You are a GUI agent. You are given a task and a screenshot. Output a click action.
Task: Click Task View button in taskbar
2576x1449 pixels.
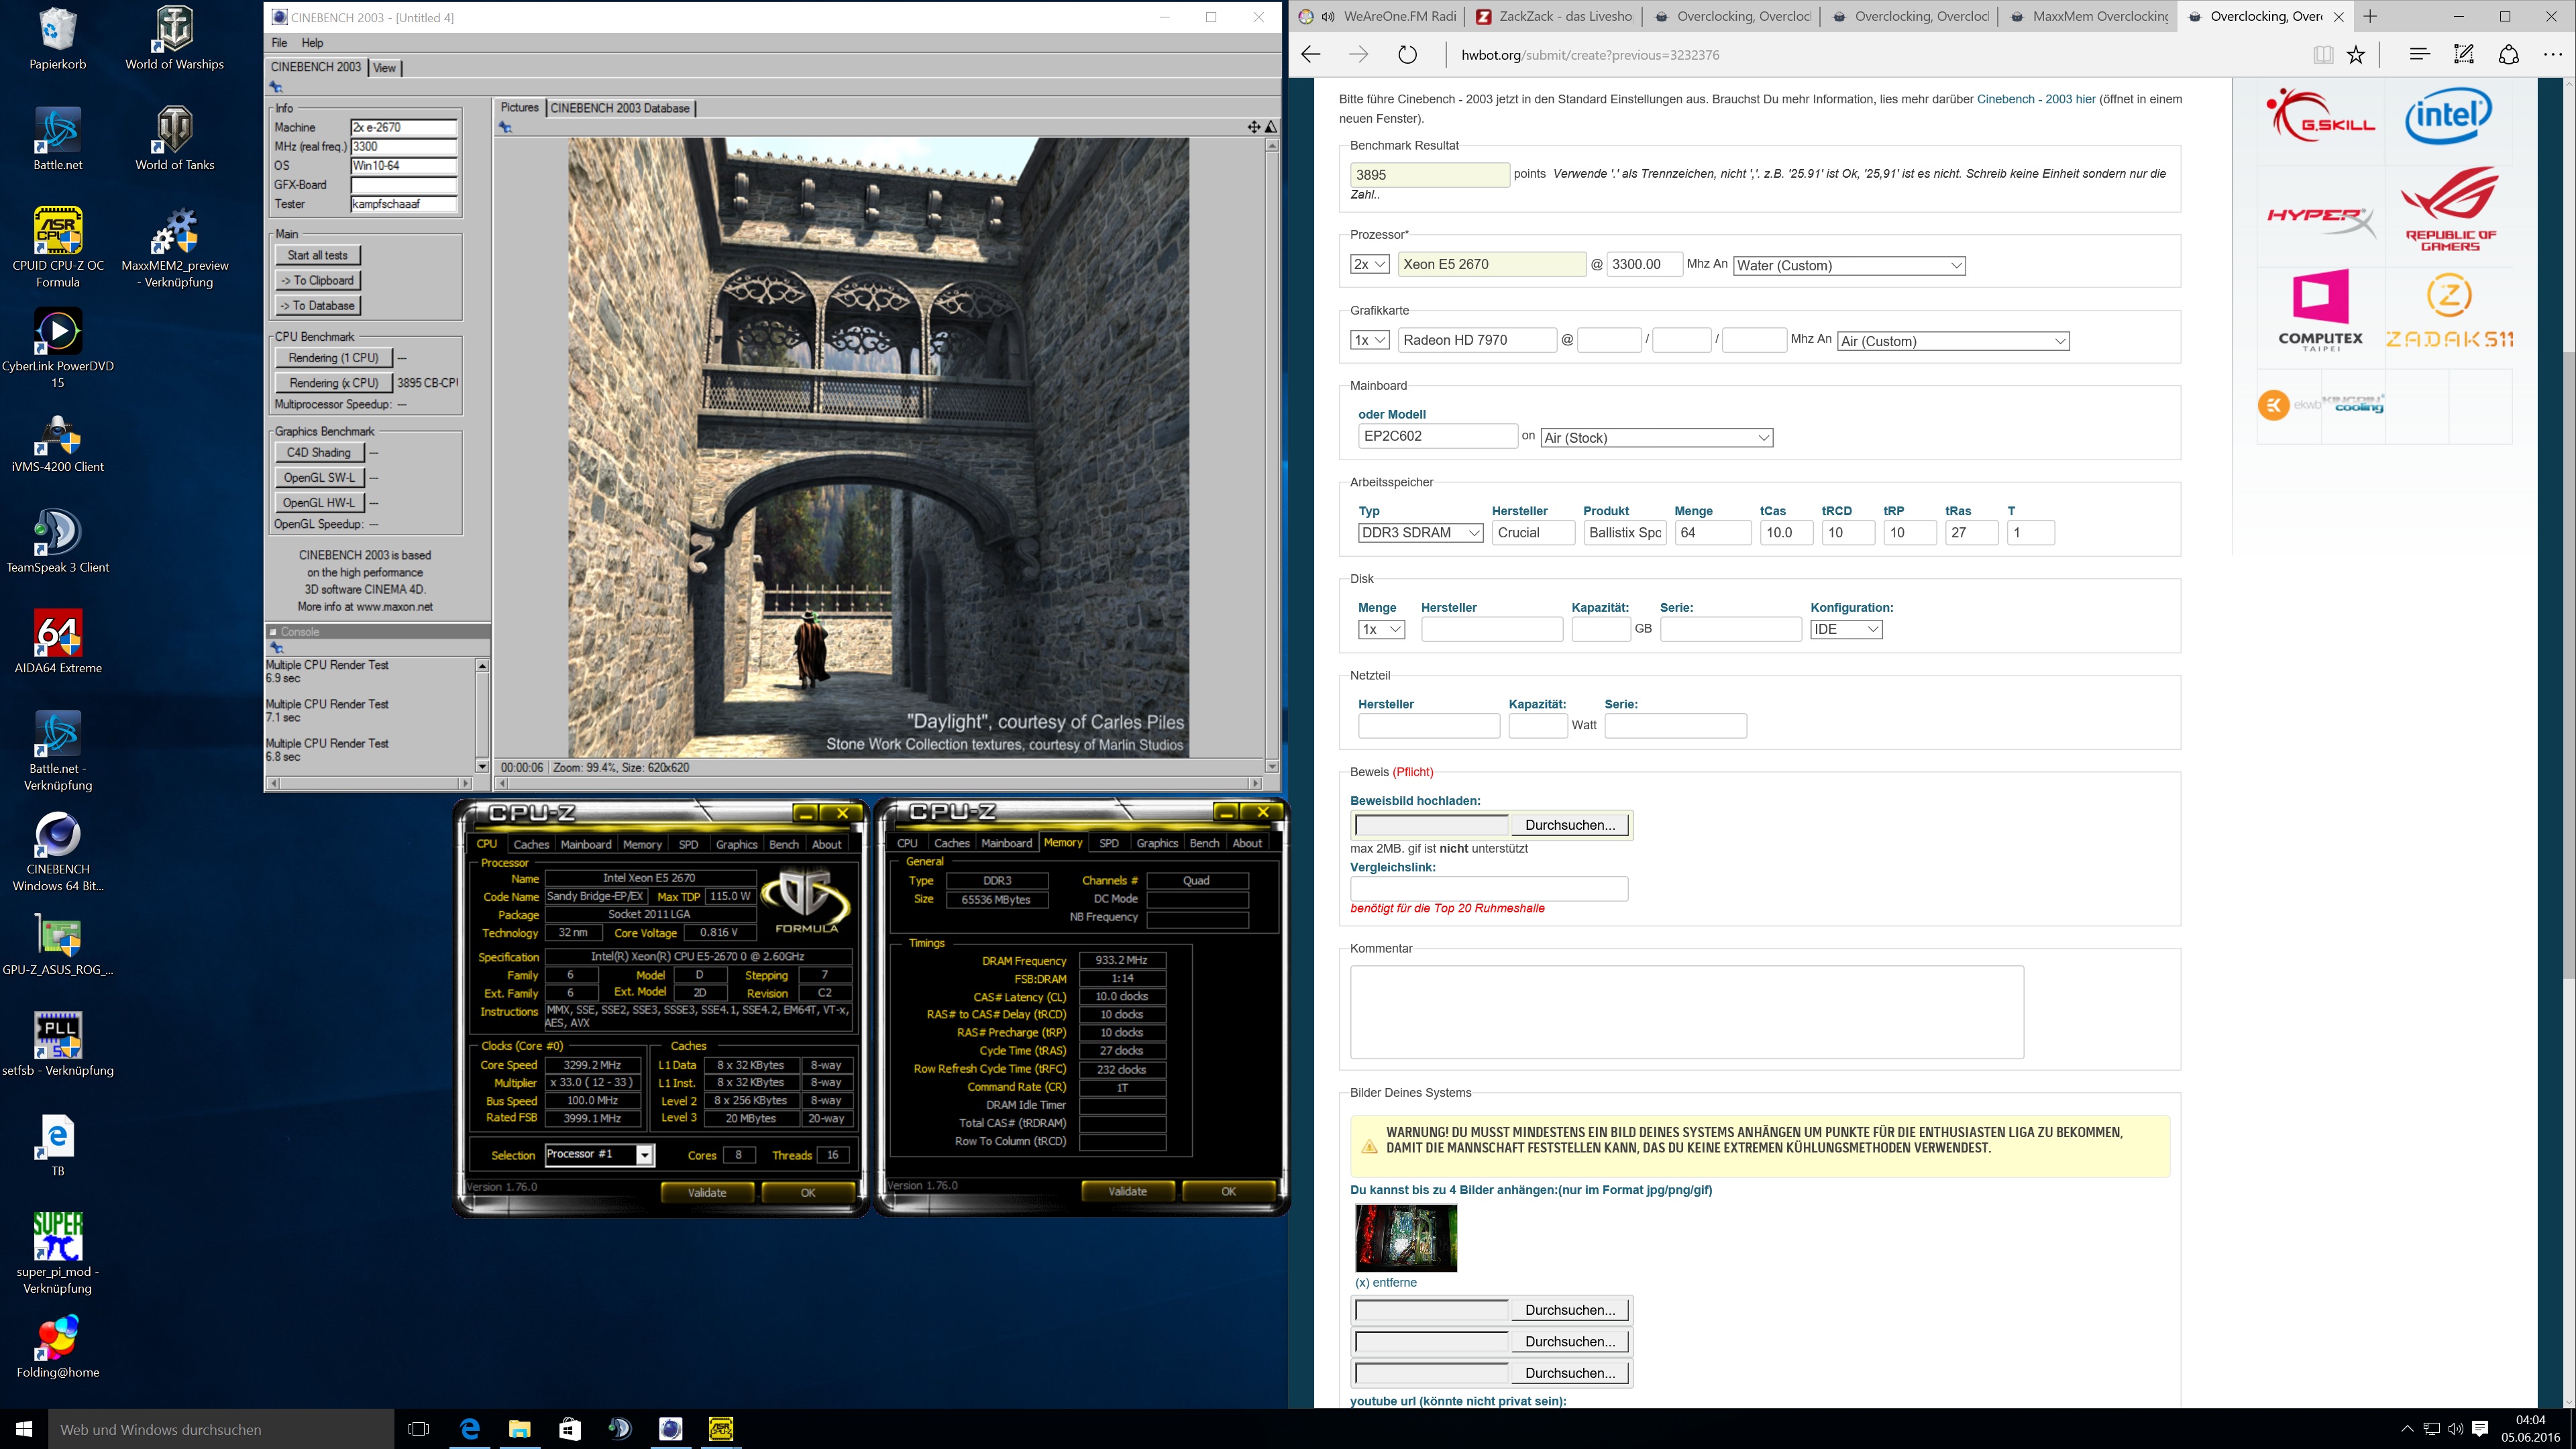pos(419,1429)
